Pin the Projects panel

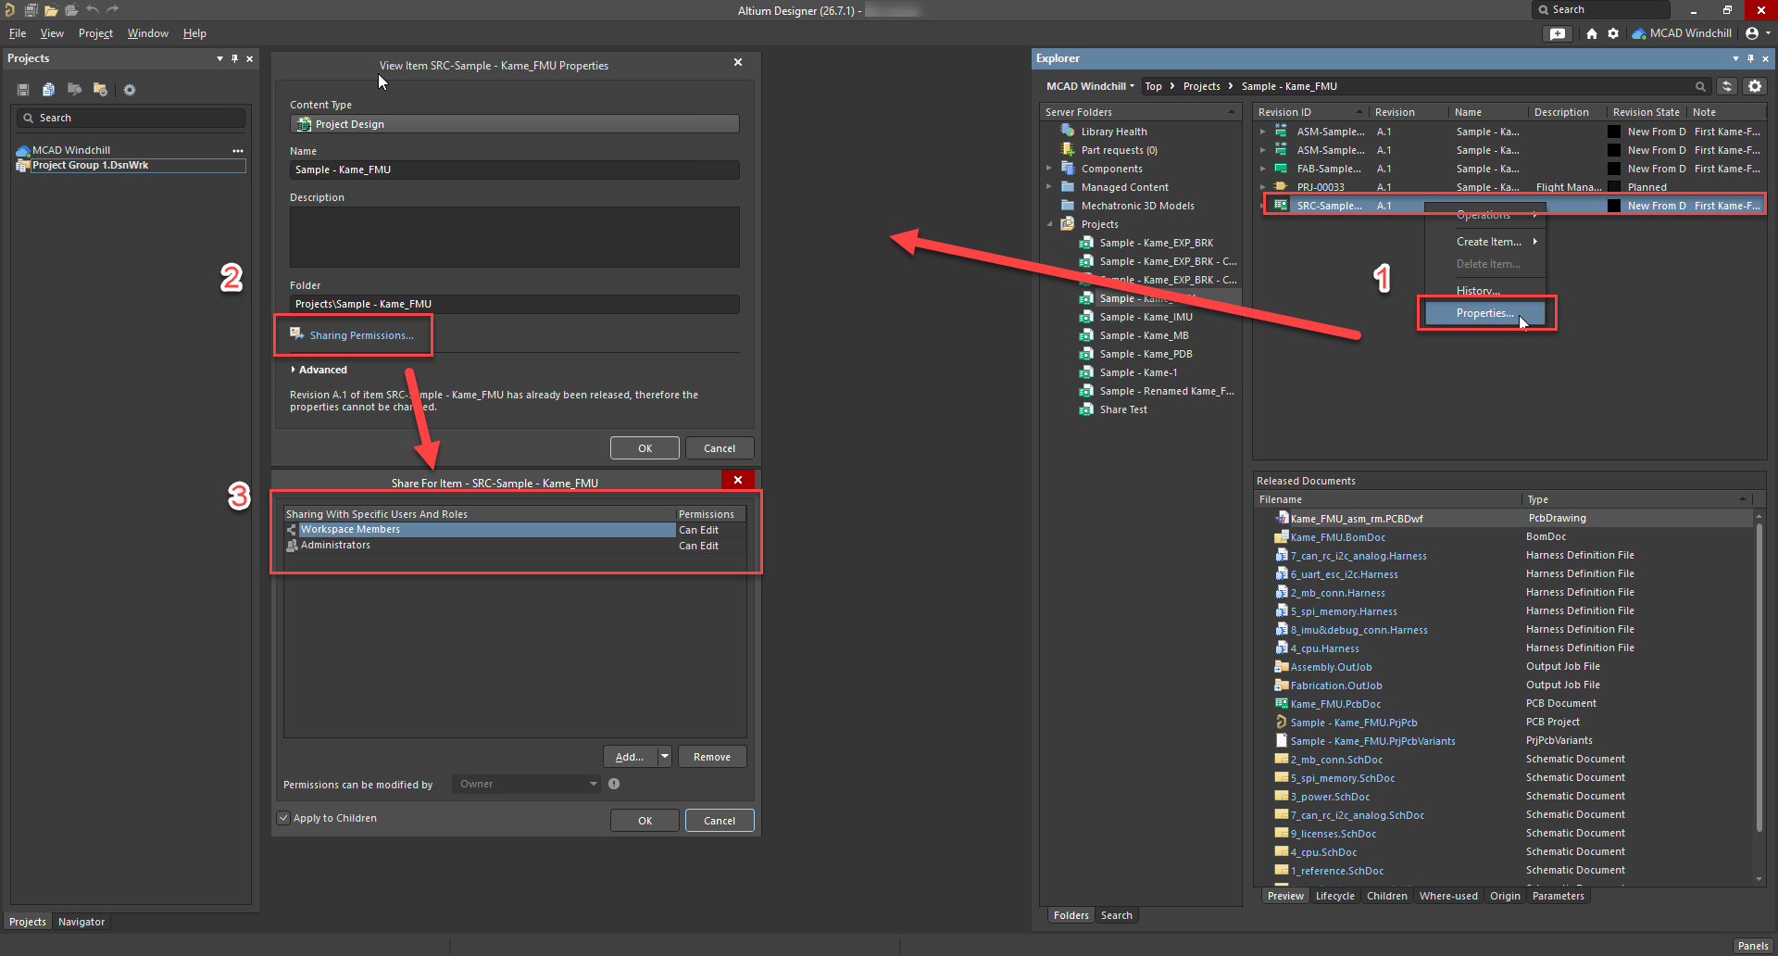235,58
